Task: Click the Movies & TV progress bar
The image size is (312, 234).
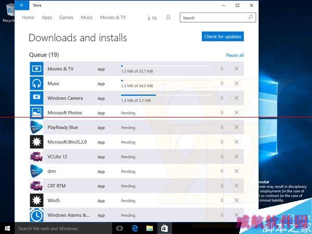Action: pyautogui.click(x=166, y=66)
